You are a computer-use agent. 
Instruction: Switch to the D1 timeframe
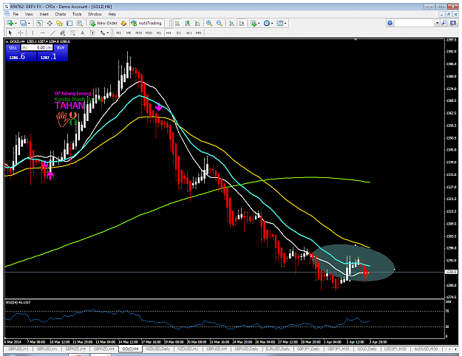coord(179,33)
